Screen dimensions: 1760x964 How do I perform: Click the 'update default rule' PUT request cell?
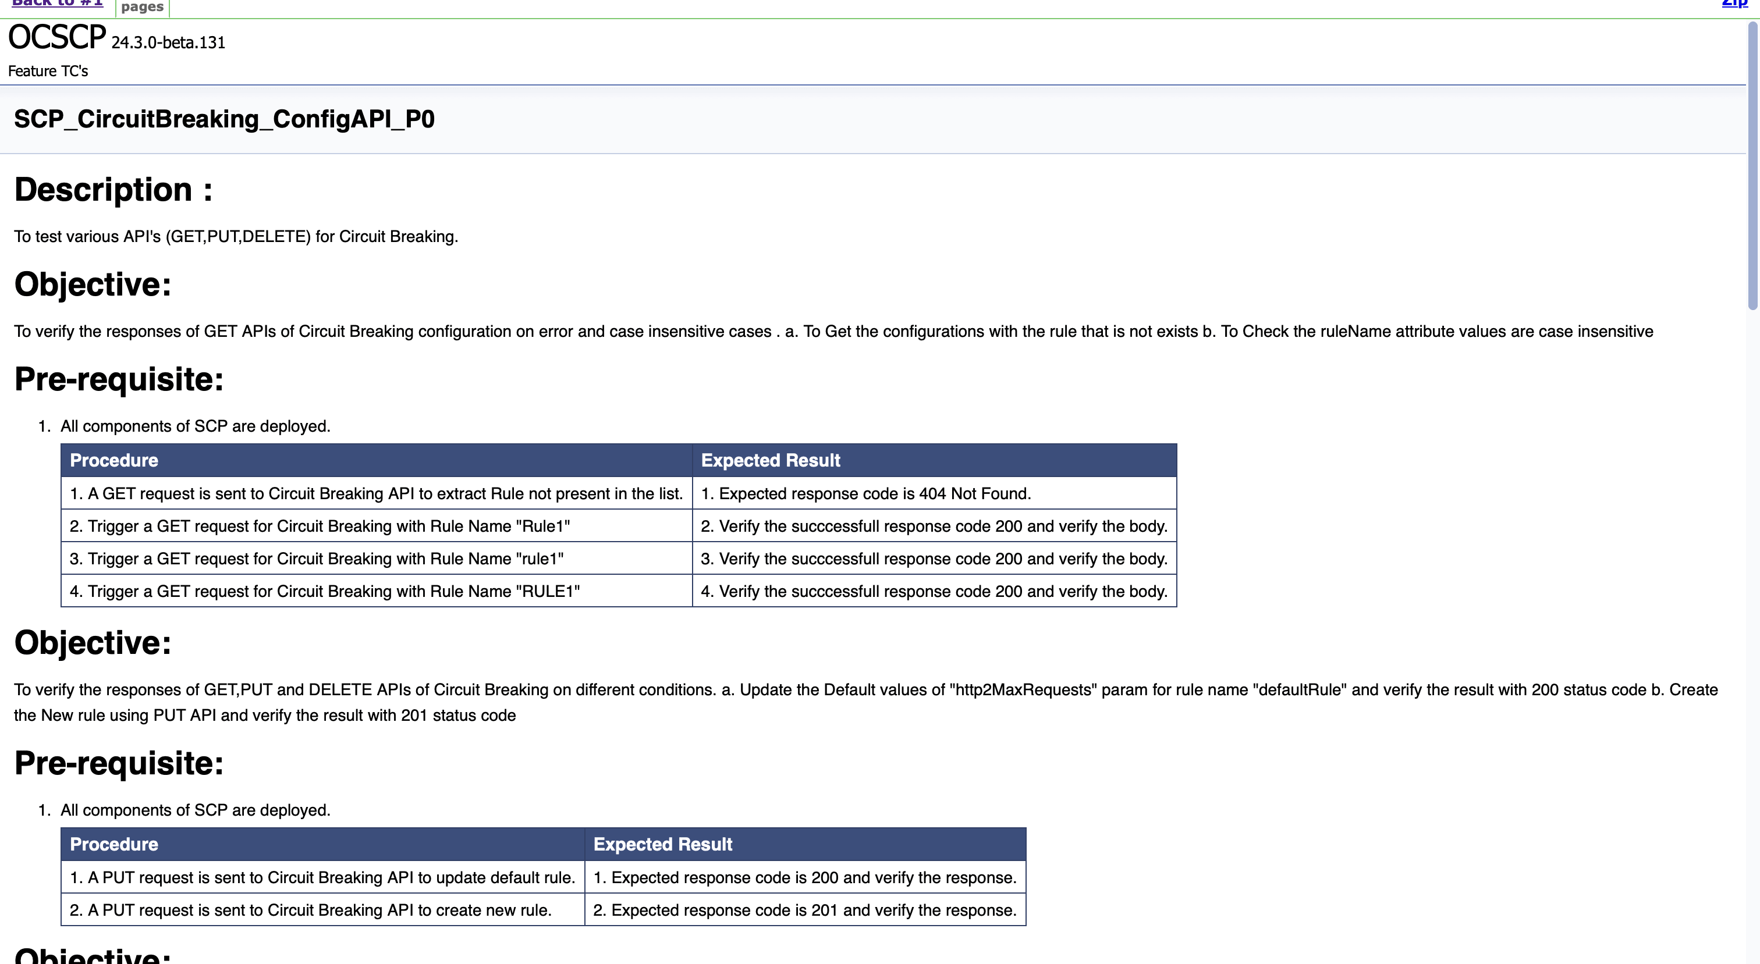(x=322, y=877)
